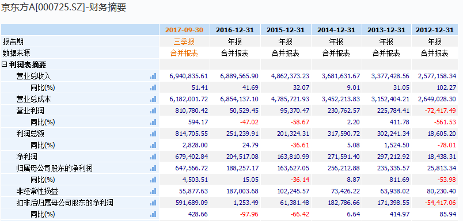Click cost value 3,452,213.83
463x221 pixels.
[341, 99]
